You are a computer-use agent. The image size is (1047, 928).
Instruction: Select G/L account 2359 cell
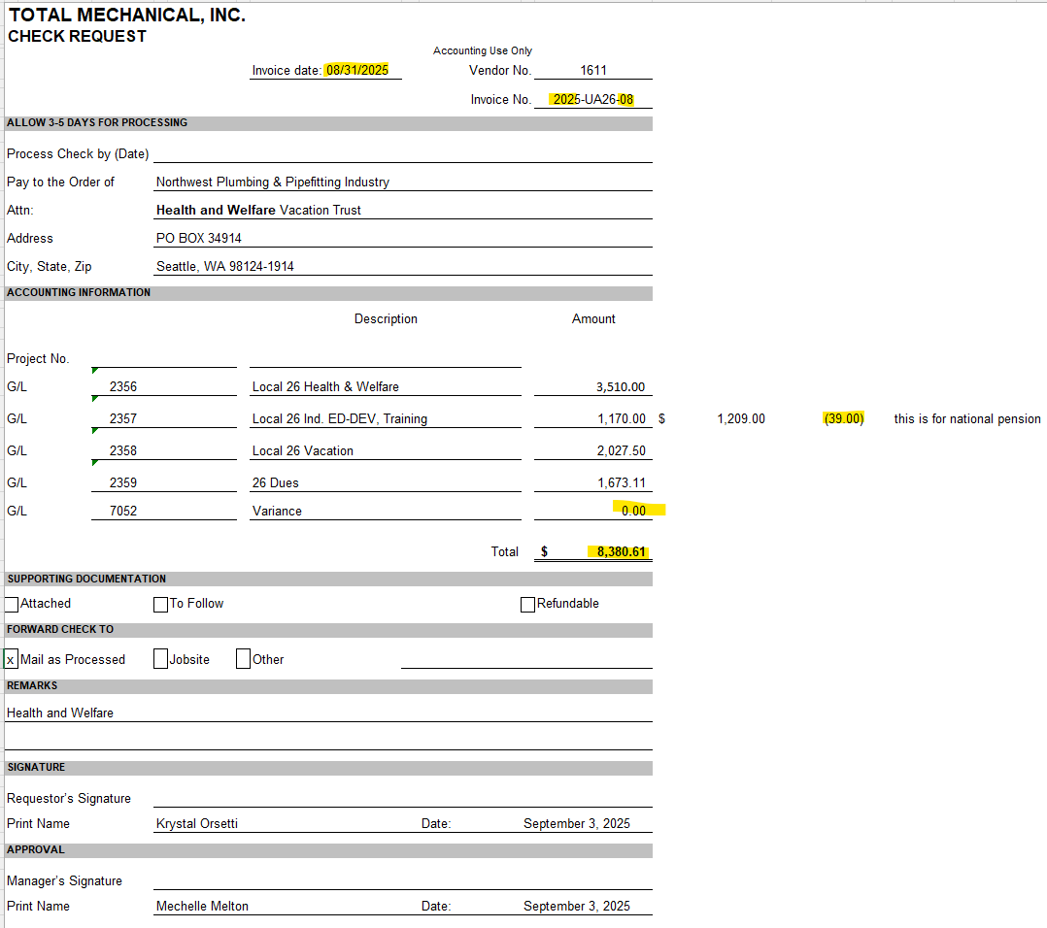pyautogui.click(x=163, y=483)
